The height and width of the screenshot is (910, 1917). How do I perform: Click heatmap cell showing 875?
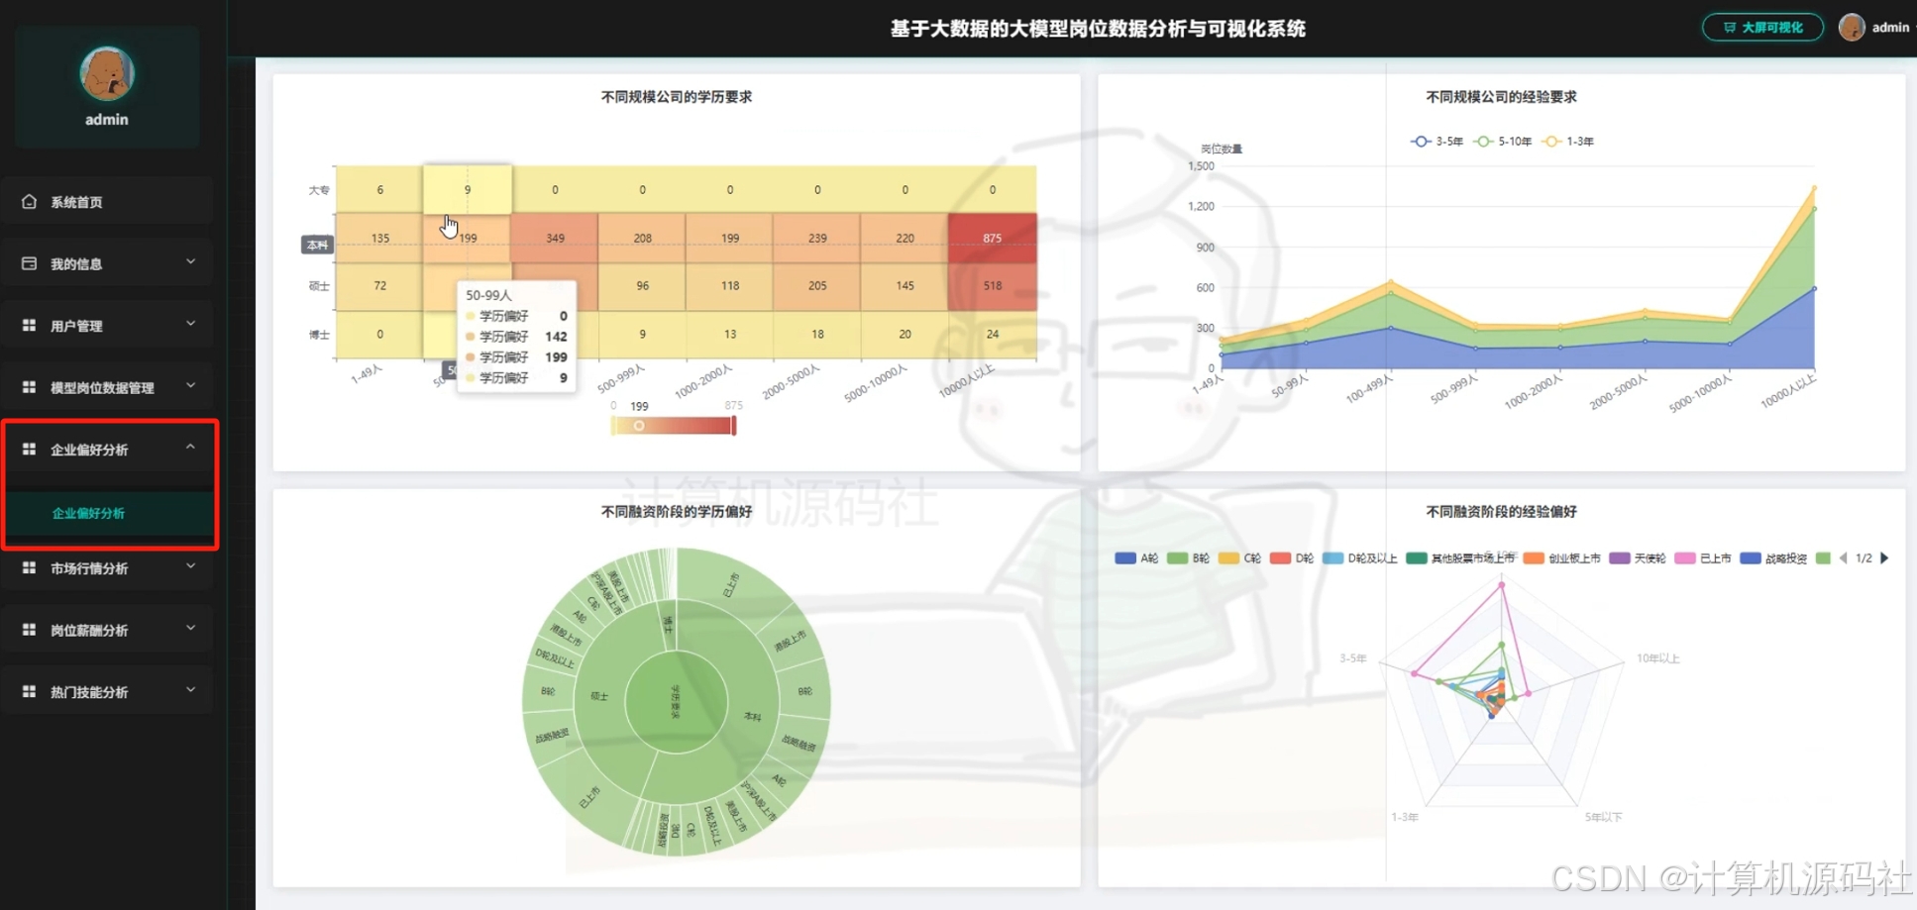pyautogui.click(x=993, y=238)
